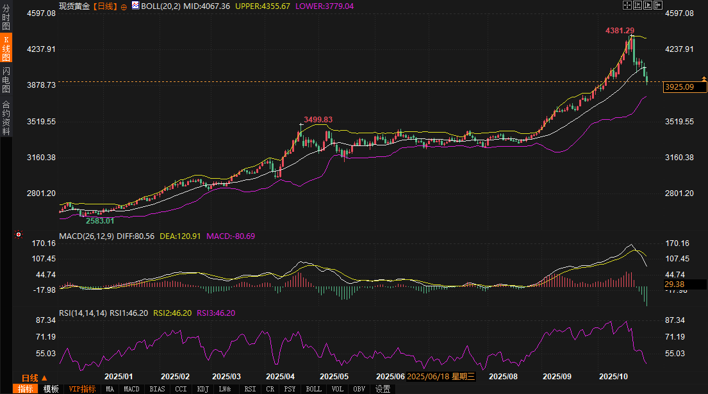The width and height of the screenshot is (708, 394).
Task: Open the VIP指标 indicator list
Action: click(82, 389)
